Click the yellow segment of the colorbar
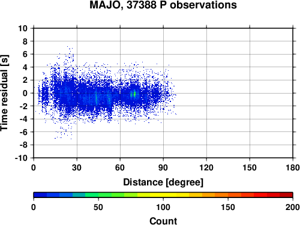The image size is (300, 225). pos(163,195)
